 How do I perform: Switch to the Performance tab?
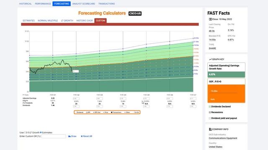tap(43, 4)
